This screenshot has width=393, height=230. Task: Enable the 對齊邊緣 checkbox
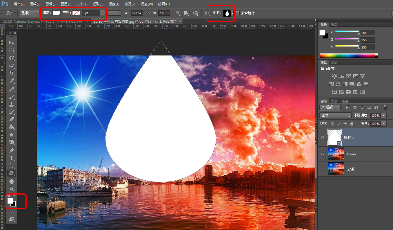click(238, 13)
